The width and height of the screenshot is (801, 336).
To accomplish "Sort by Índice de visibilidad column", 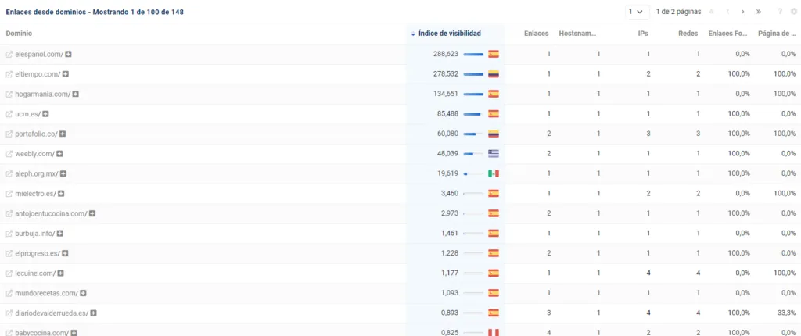I will (449, 34).
